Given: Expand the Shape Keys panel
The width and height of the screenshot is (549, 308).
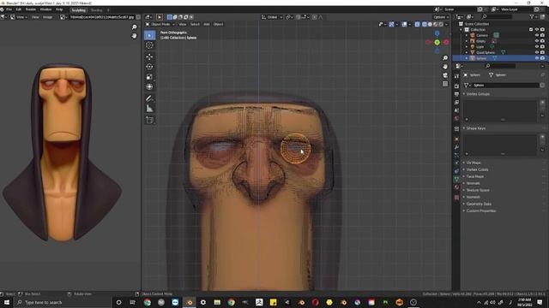Looking at the screenshot, I should [x=475, y=128].
